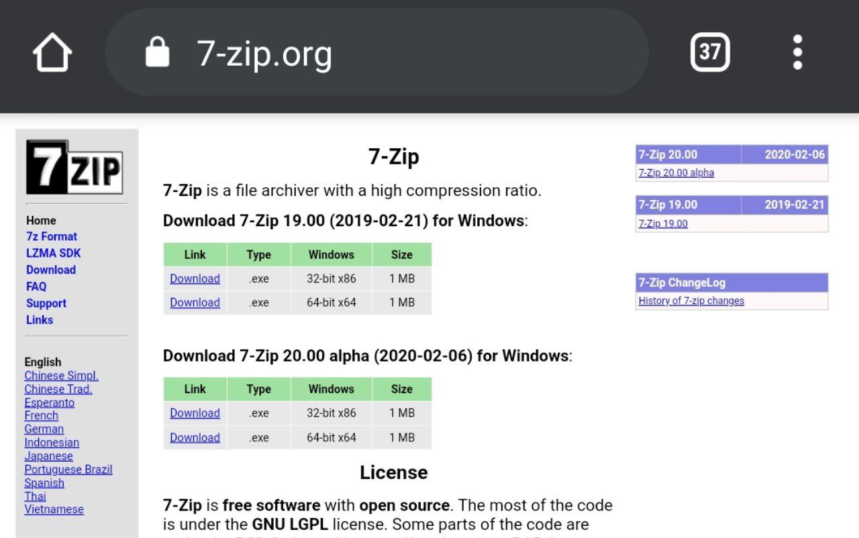The width and height of the screenshot is (859, 538).
Task: Download 7-Zip 19.00 64-bit x64 exe
Action: [195, 303]
